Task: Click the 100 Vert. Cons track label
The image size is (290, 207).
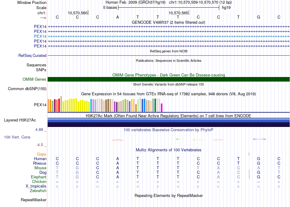Action: pos(17,137)
